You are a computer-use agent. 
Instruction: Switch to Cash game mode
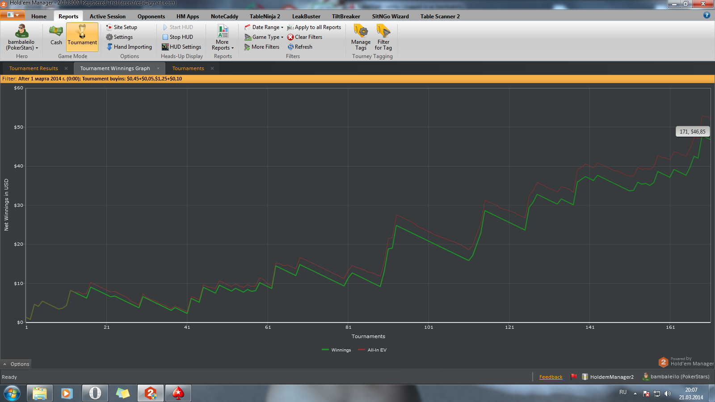[56, 35]
